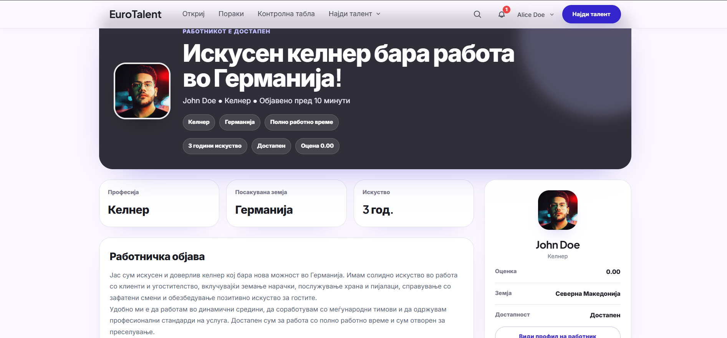Select the 3 години искуство chip
Screen dimensions: 727x338
pos(215,146)
